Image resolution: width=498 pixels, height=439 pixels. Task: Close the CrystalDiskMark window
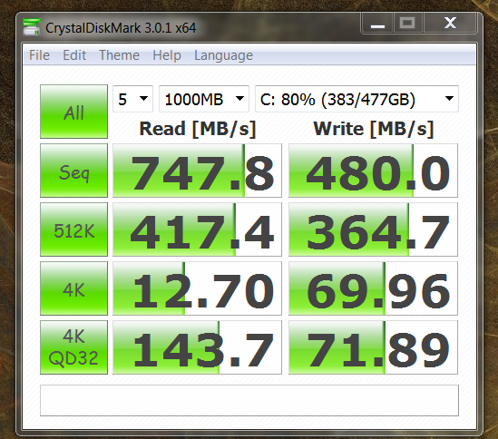pyautogui.click(x=450, y=24)
